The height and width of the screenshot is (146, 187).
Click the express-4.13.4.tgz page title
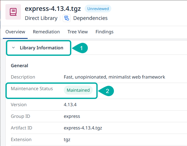click(53, 9)
